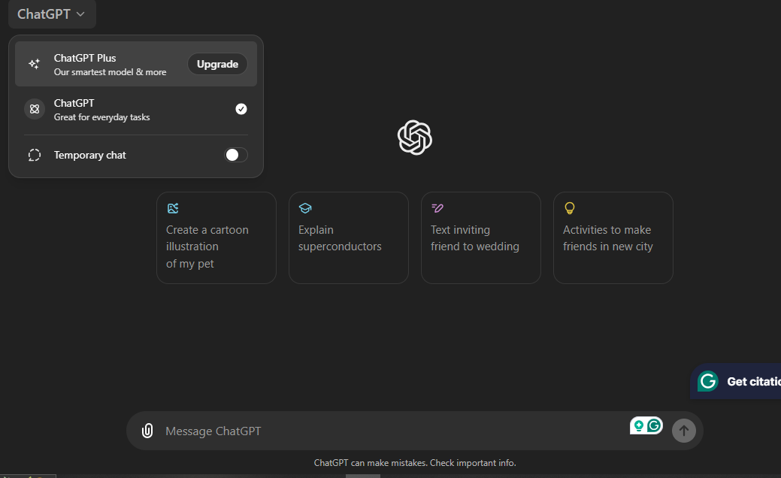The image size is (781, 478).
Task: Focus the Message ChatGPT input field
Action: [376, 431]
